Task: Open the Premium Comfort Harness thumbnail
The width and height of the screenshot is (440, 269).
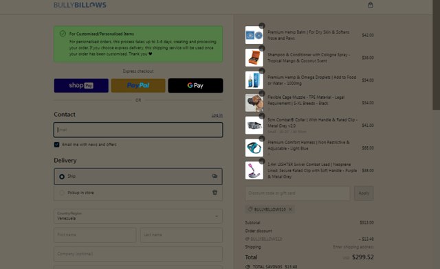Action: (254, 148)
